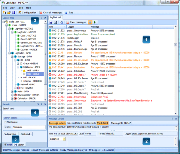Click the New file icon in main toolbar
Screen dimensions: 180x154
(4, 13)
